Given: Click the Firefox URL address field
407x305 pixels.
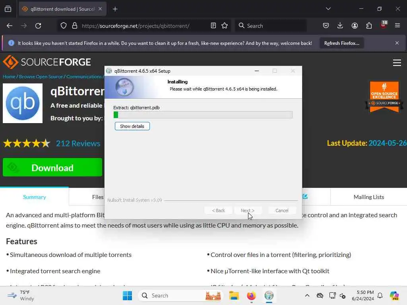Looking at the screenshot, I should coord(144,26).
